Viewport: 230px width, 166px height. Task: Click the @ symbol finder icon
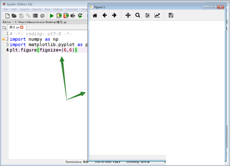(42, 16)
